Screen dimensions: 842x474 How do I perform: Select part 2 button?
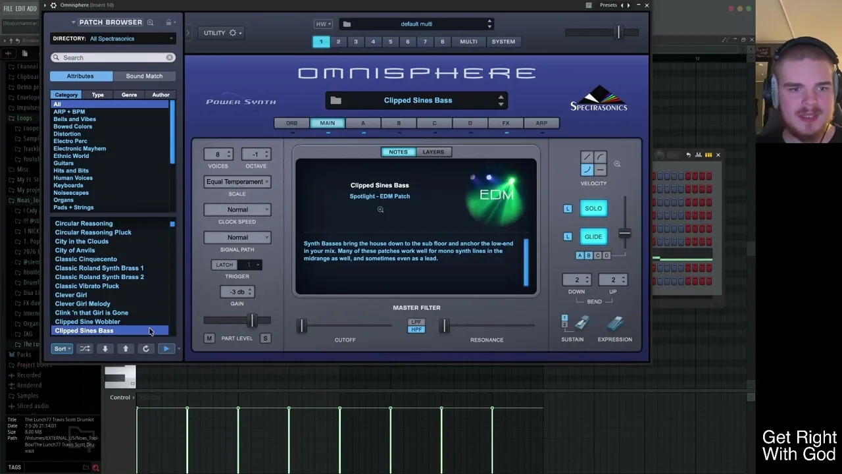pyautogui.click(x=339, y=41)
